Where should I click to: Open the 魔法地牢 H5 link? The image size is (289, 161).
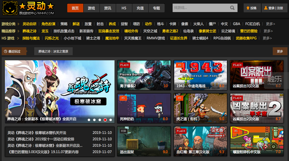tap(112, 38)
